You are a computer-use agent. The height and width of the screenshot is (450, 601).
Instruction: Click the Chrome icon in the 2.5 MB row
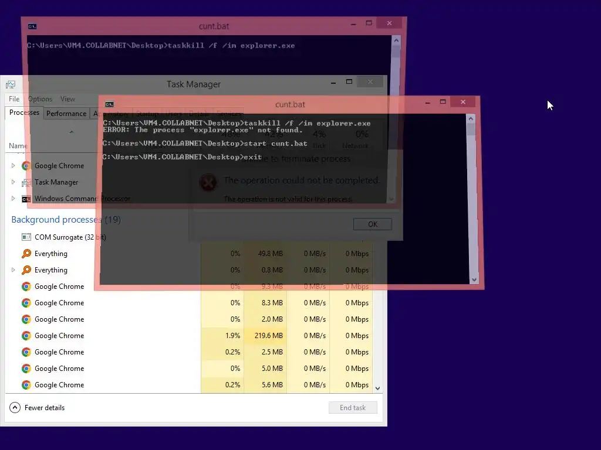[x=26, y=352]
